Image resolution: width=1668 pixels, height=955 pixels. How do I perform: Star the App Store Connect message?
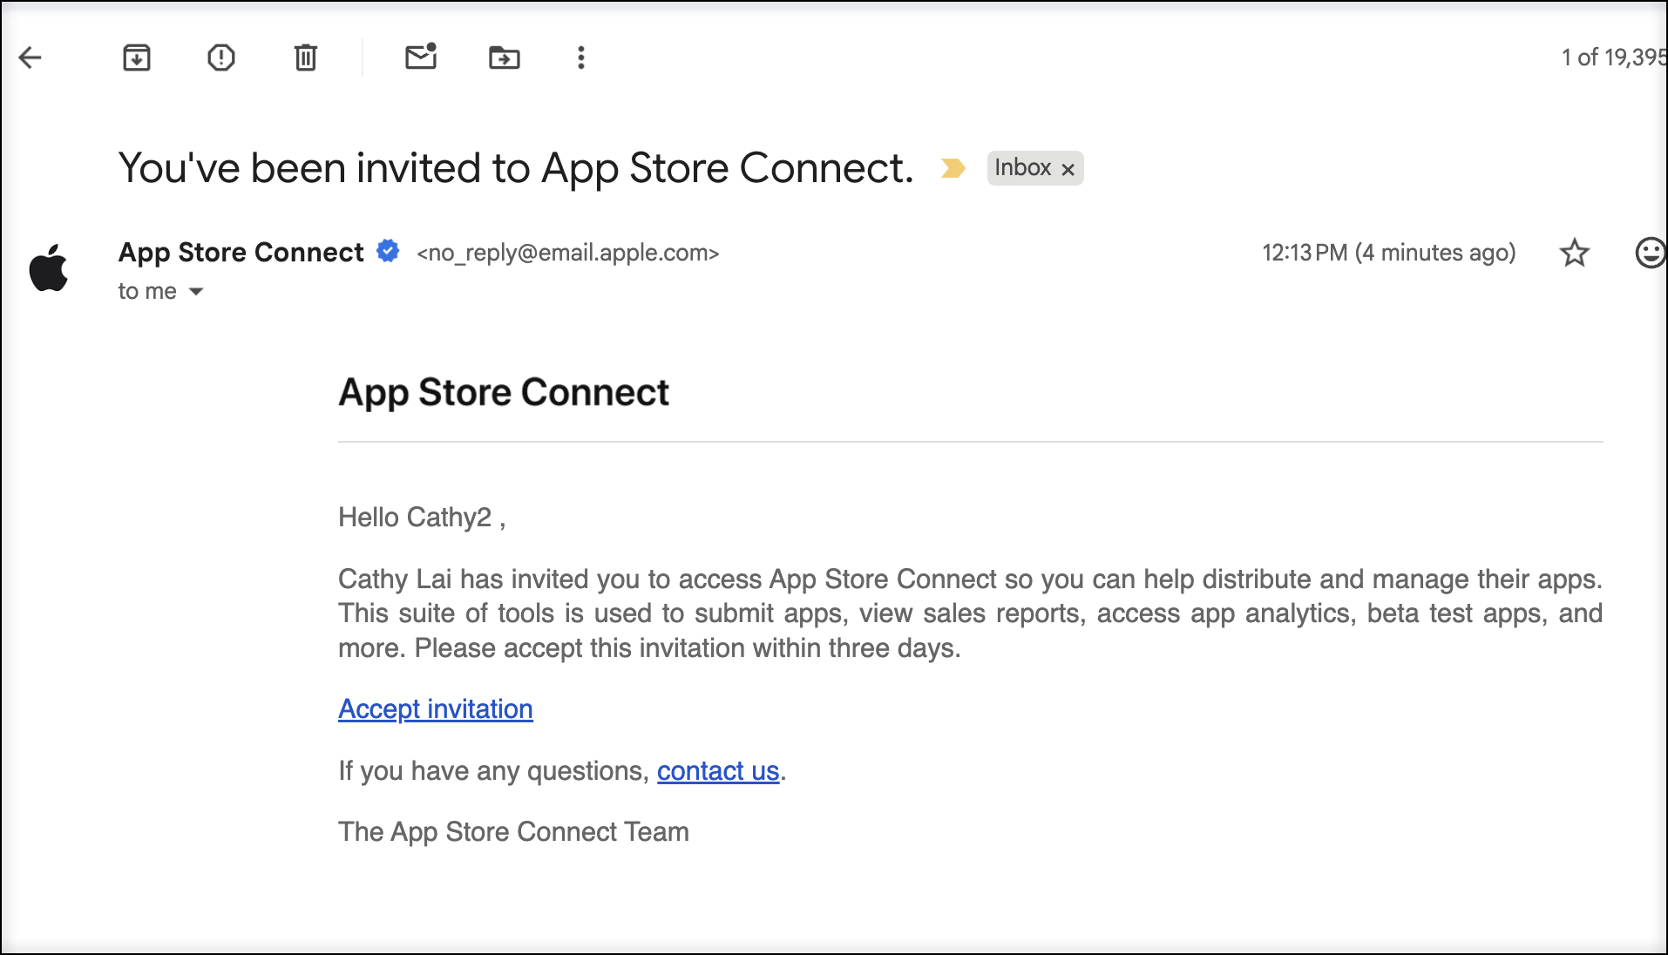pos(1575,253)
